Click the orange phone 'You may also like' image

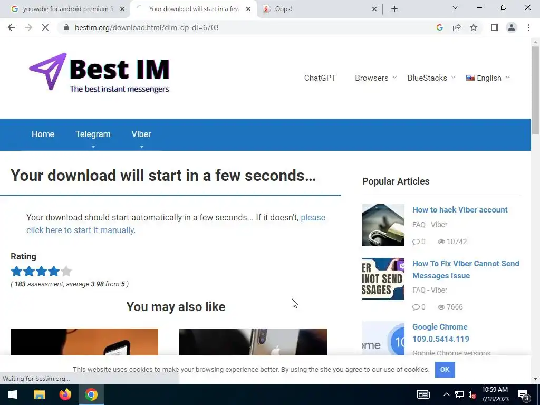coord(84,342)
